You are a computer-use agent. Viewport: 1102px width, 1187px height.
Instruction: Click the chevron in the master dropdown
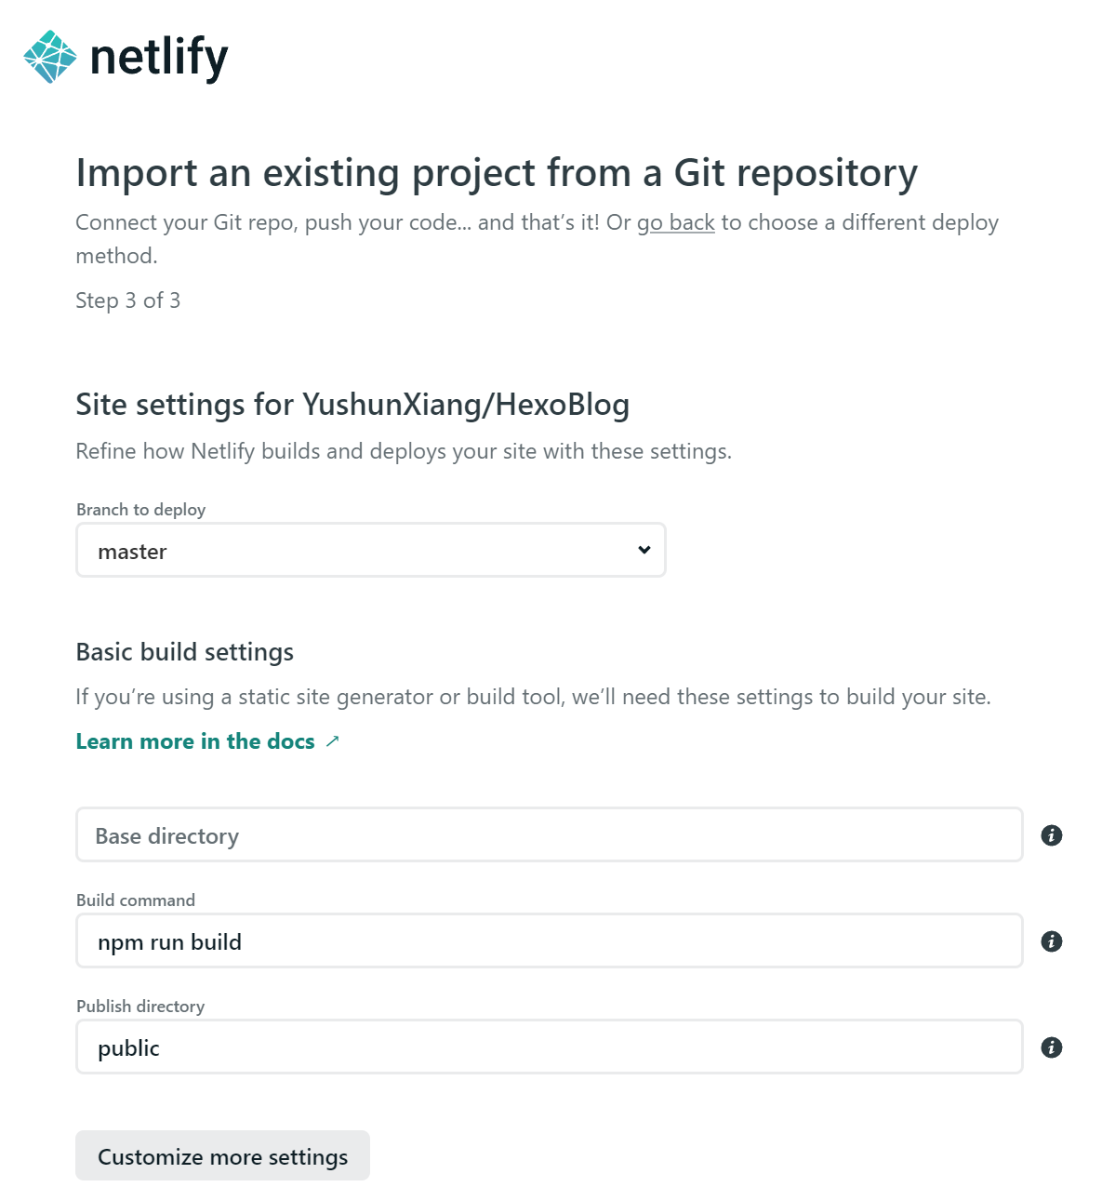point(644,550)
